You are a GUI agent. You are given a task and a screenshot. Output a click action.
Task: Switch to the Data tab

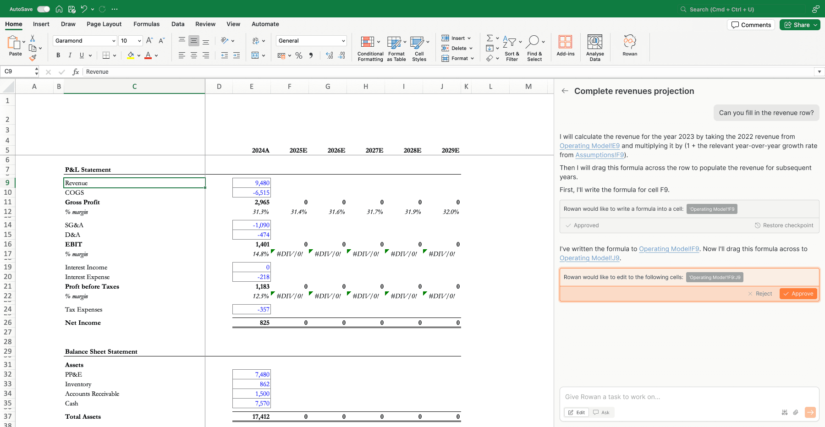(178, 24)
